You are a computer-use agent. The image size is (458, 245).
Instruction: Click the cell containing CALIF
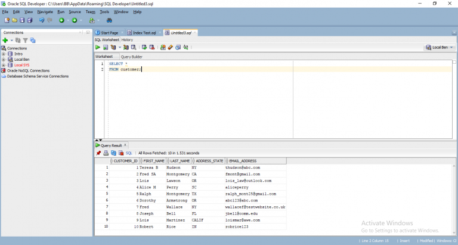[x=208, y=220]
